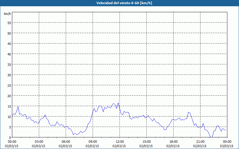Click the 18:00 time label on x-axis
The image size is (239, 149).
[x=174, y=142]
